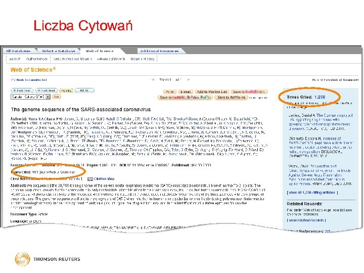The height and width of the screenshot is (273, 364).
Task: Open the All Databases tab
Action: [x=18, y=51]
